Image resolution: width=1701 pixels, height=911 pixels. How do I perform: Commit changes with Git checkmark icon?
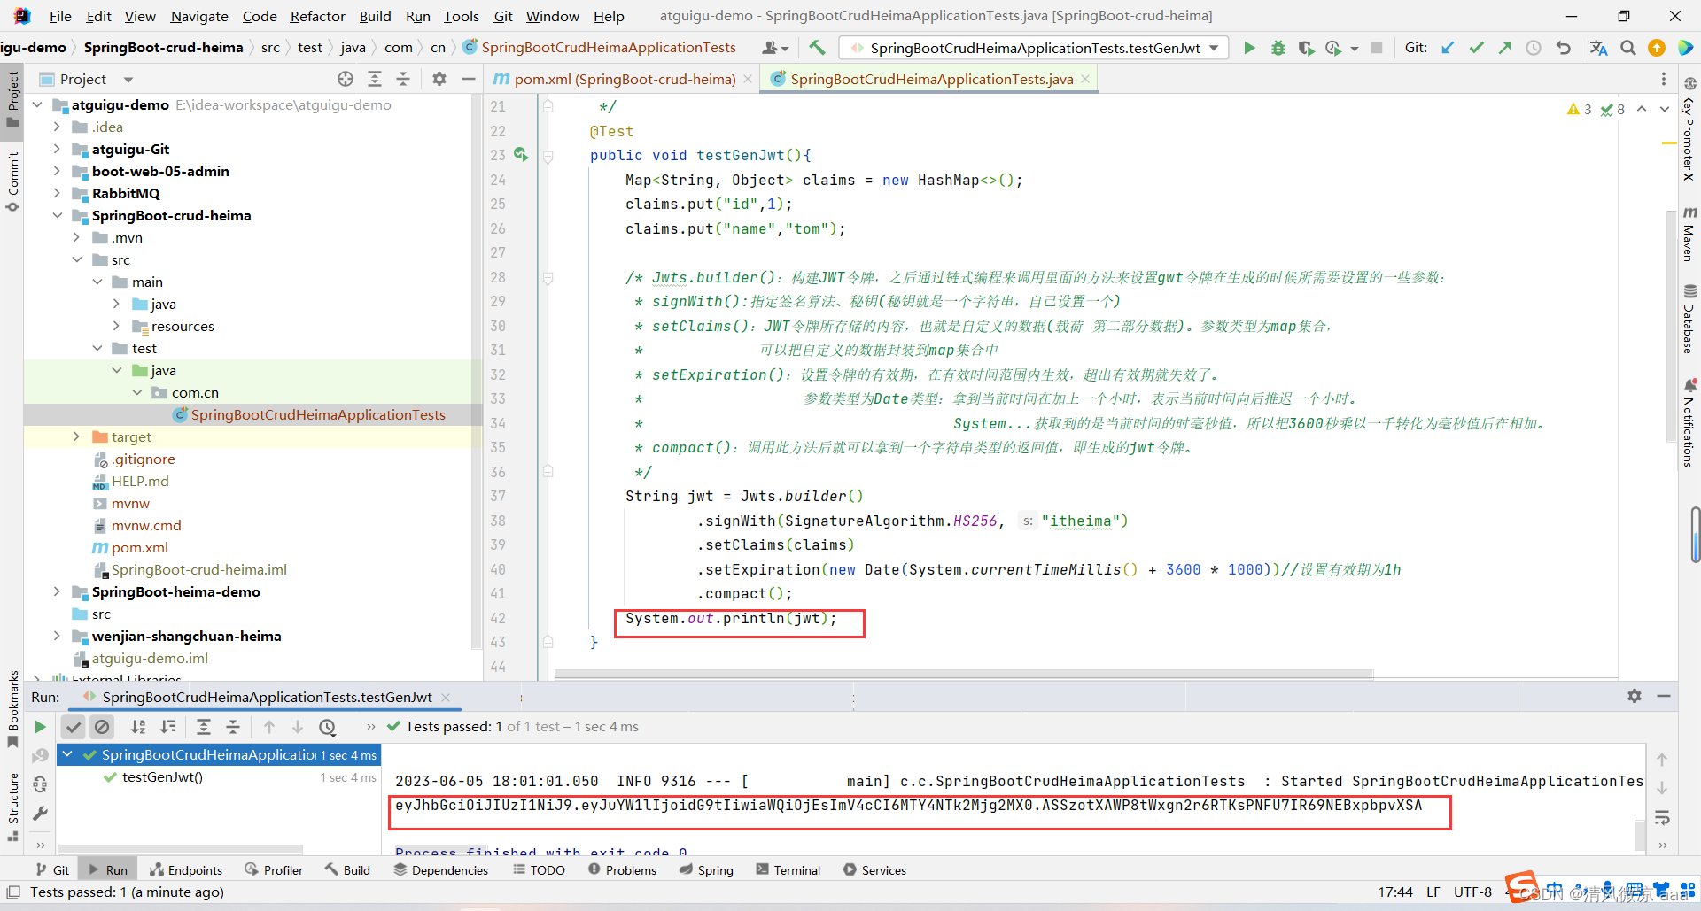(x=1476, y=48)
